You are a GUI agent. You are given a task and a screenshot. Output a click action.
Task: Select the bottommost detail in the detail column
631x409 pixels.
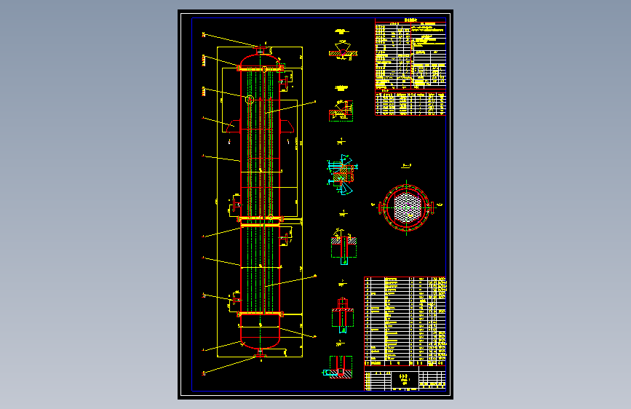338,367
